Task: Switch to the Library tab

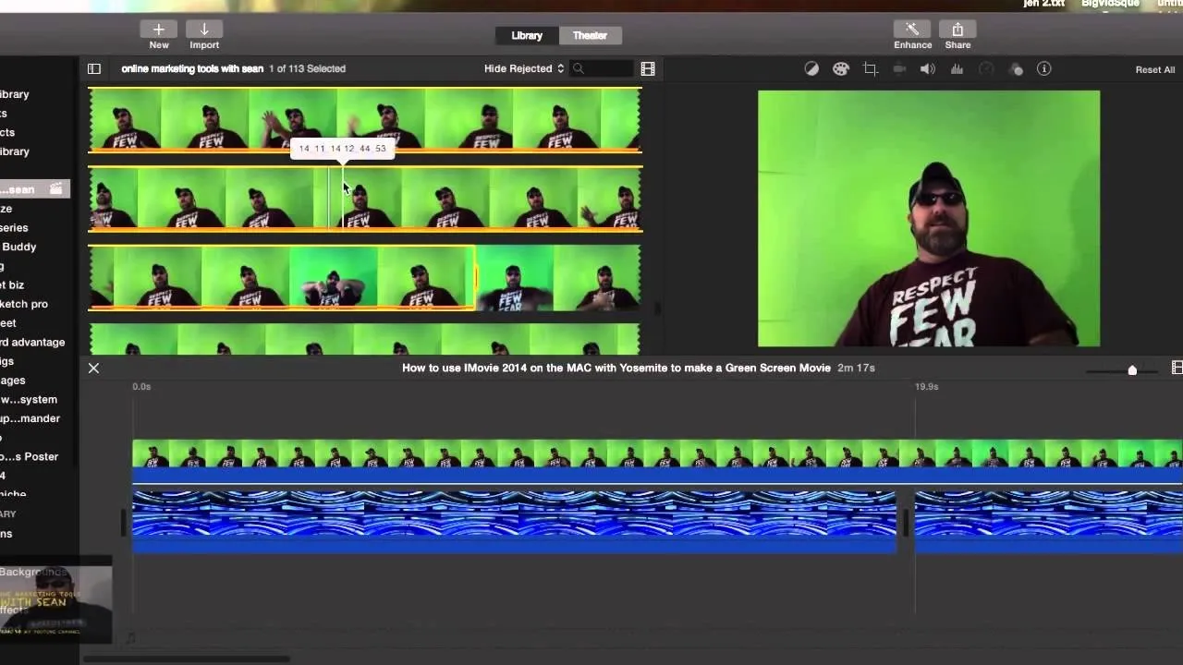Action: tap(527, 35)
